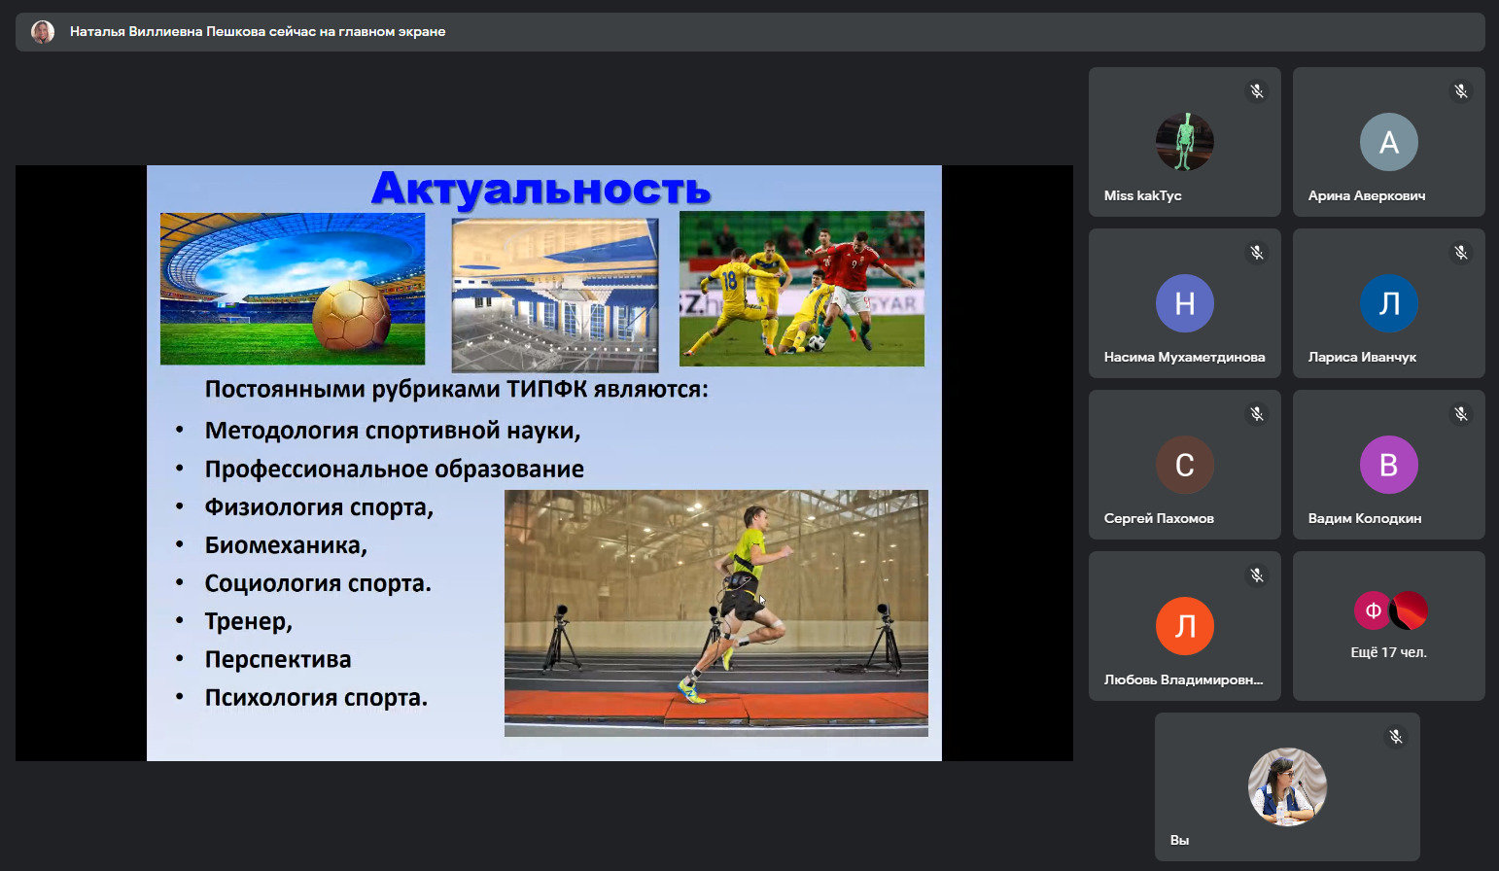Click muted mic icon on Любовь Владимировна tile
The image size is (1499, 871).
[x=1257, y=575]
